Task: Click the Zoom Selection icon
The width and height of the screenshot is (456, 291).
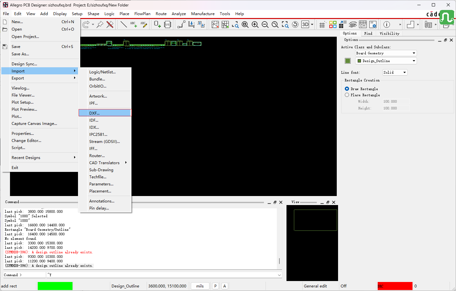Action: 285,24
